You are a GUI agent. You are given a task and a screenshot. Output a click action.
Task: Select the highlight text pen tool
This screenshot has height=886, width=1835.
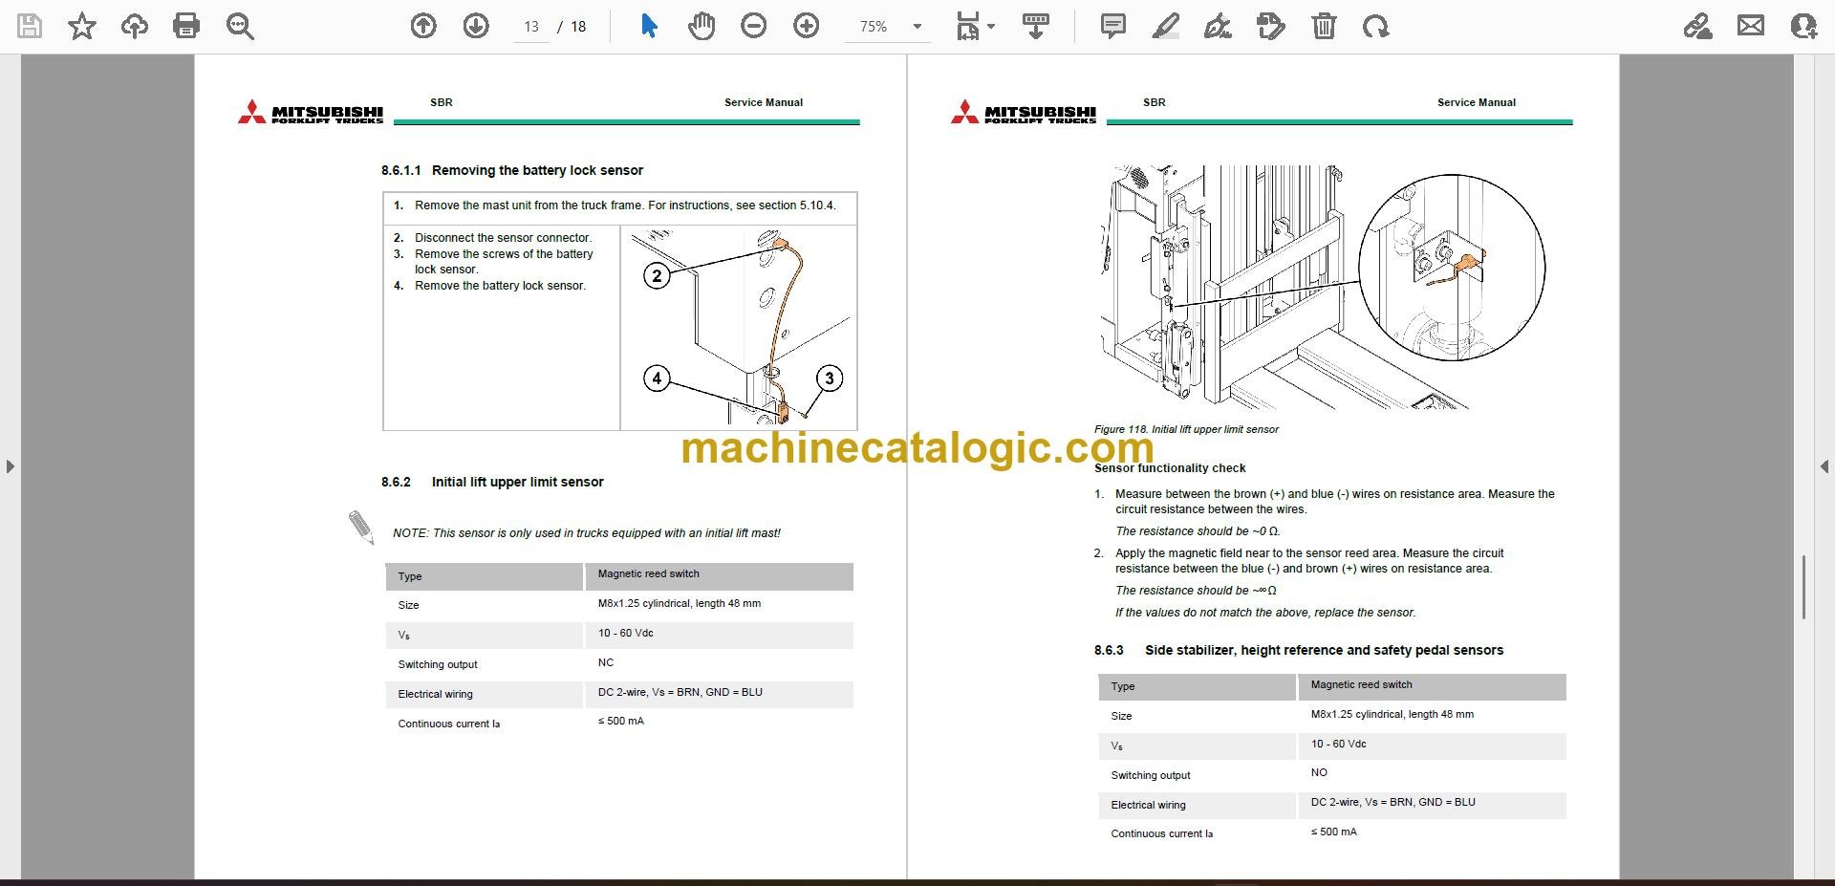pos(1166,26)
